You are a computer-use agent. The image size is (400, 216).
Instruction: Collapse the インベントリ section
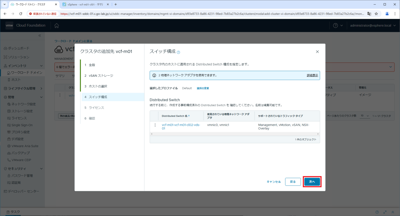41,66
